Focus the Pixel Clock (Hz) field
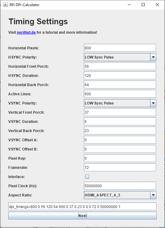 click(x=120, y=186)
